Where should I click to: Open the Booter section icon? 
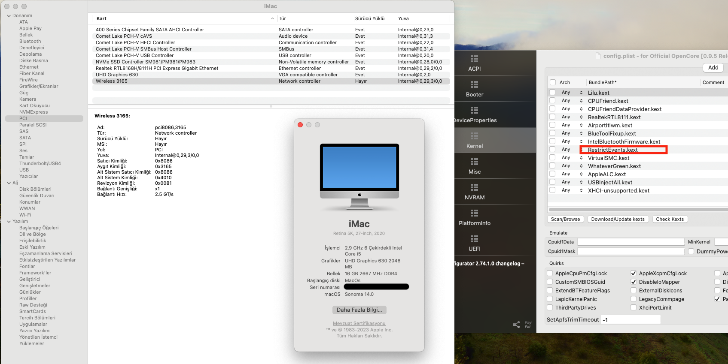[474, 85]
